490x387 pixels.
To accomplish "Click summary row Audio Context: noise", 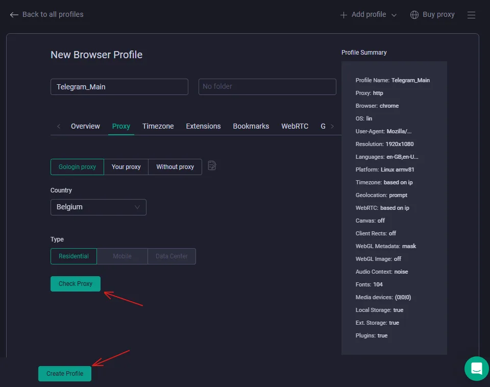I will coord(382,272).
